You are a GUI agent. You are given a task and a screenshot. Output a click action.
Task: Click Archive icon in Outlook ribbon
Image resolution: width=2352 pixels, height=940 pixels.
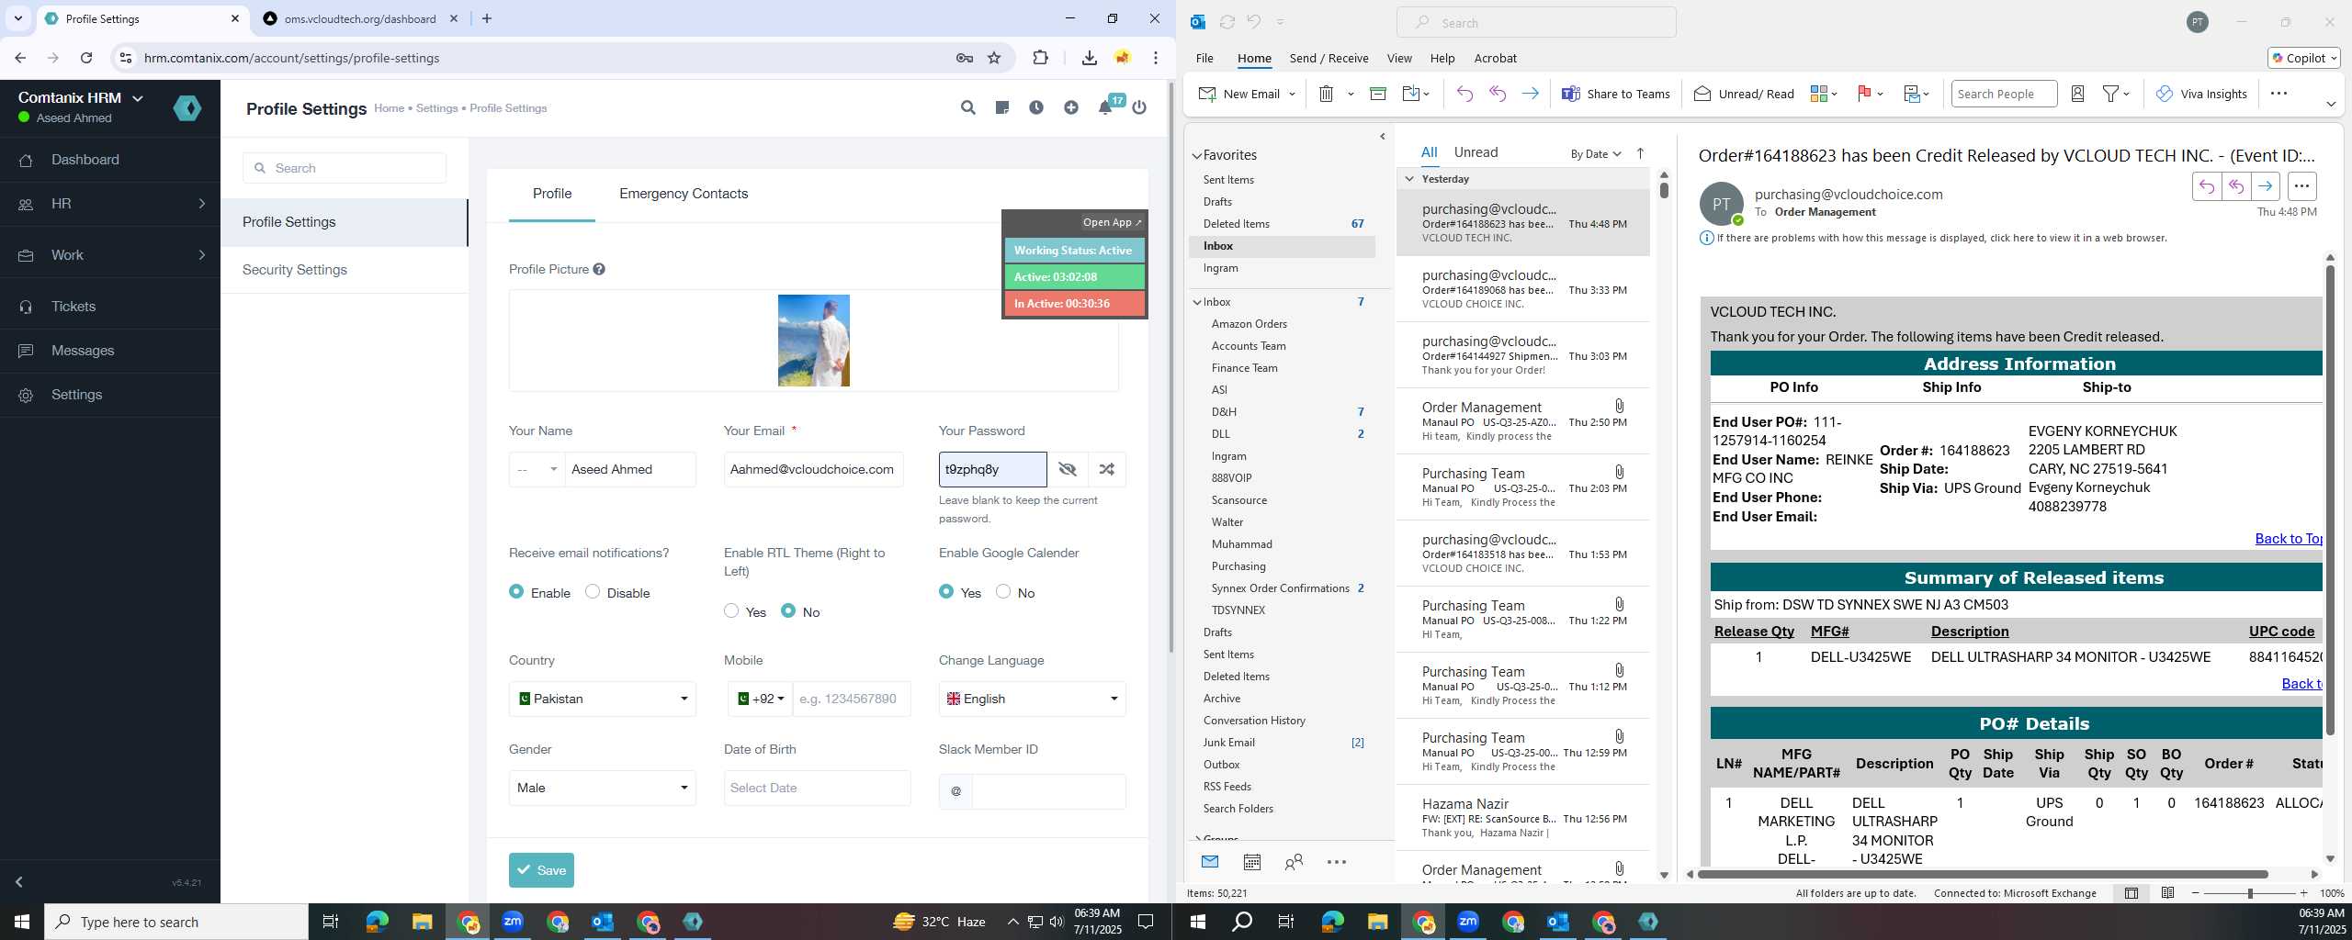pos(1378,94)
